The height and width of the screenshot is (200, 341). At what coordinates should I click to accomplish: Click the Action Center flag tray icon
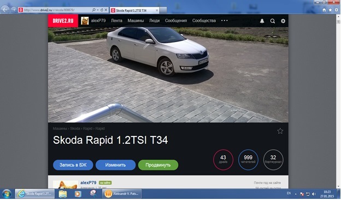coord(302,194)
